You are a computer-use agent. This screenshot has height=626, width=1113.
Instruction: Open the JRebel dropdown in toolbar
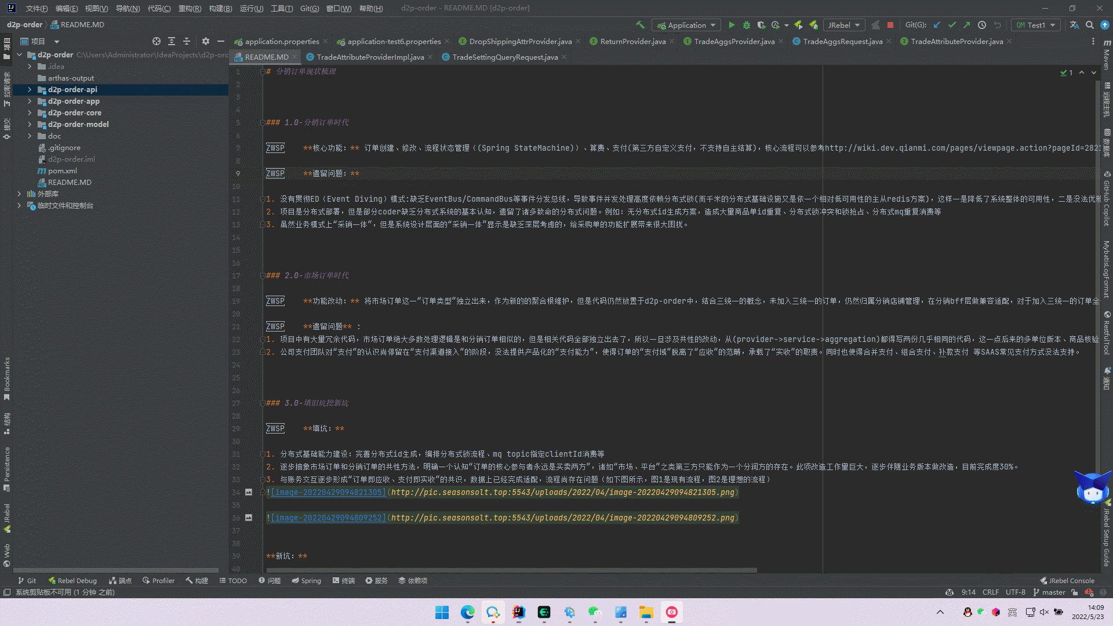click(843, 25)
